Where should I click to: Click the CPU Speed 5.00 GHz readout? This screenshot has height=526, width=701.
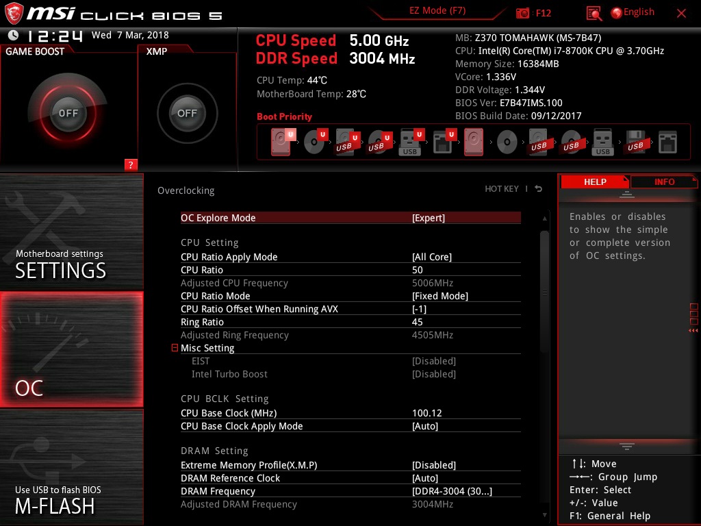tap(332, 40)
